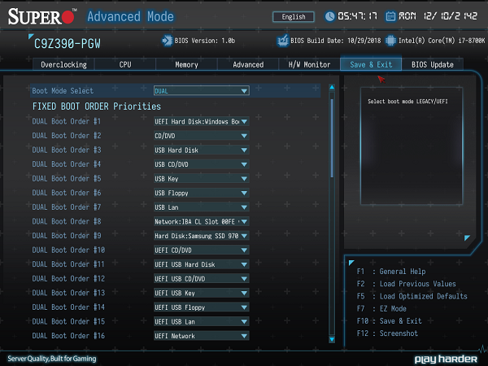Go to the Advanced tab
The width and height of the screenshot is (488, 366).
pos(248,64)
